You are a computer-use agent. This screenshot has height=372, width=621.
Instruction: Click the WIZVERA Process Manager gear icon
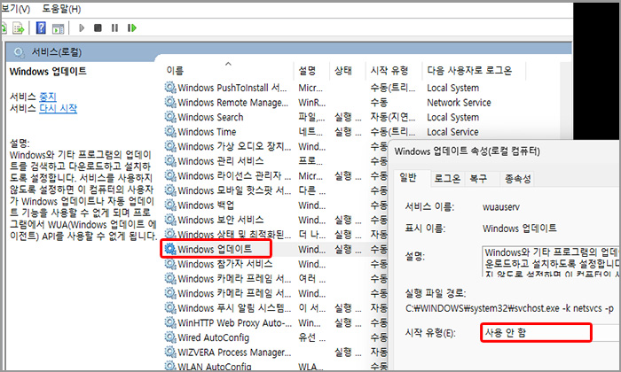(x=170, y=352)
